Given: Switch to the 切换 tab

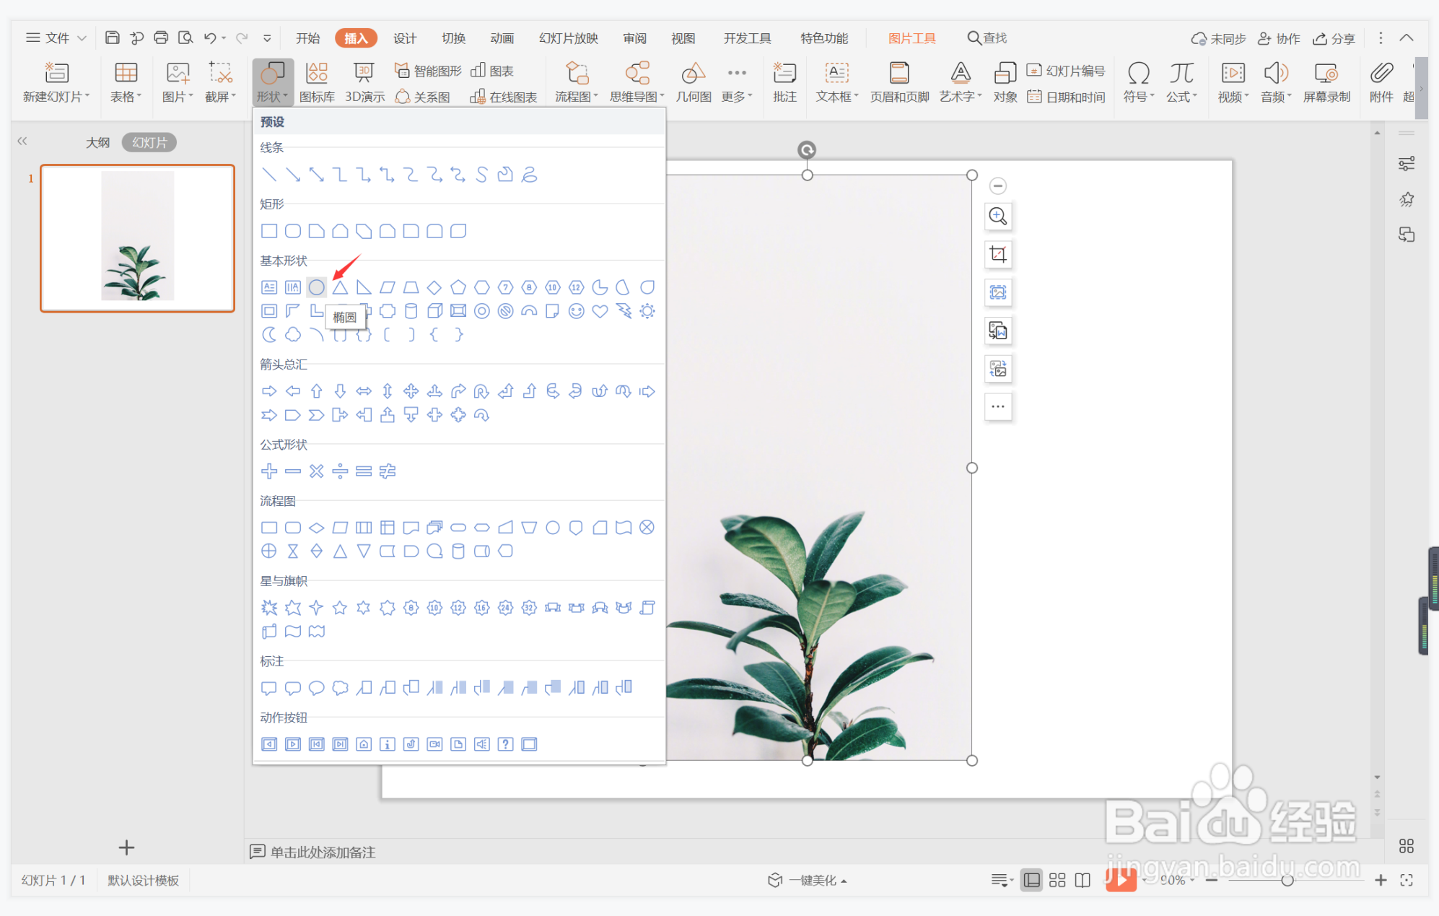Looking at the screenshot, I should pos(453,38).
